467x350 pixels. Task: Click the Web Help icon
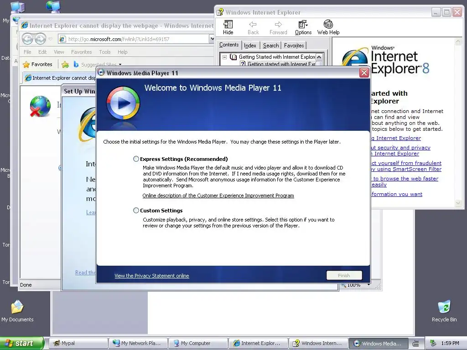click(328, 27)
